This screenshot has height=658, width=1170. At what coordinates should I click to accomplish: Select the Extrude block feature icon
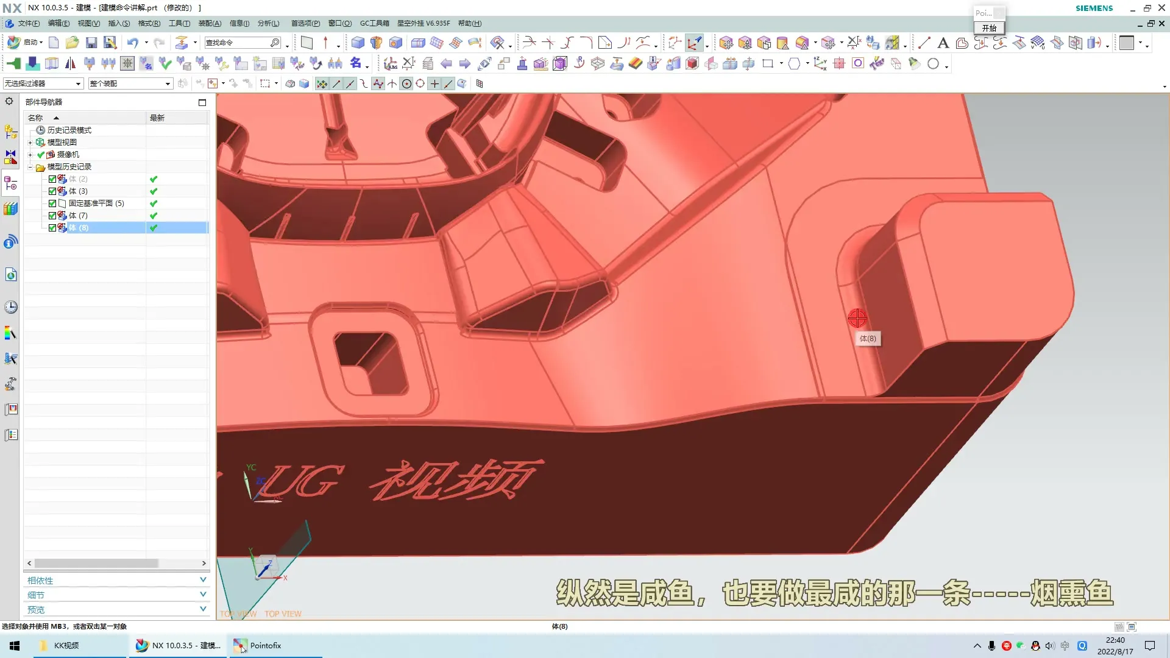(x=358, y=43)
